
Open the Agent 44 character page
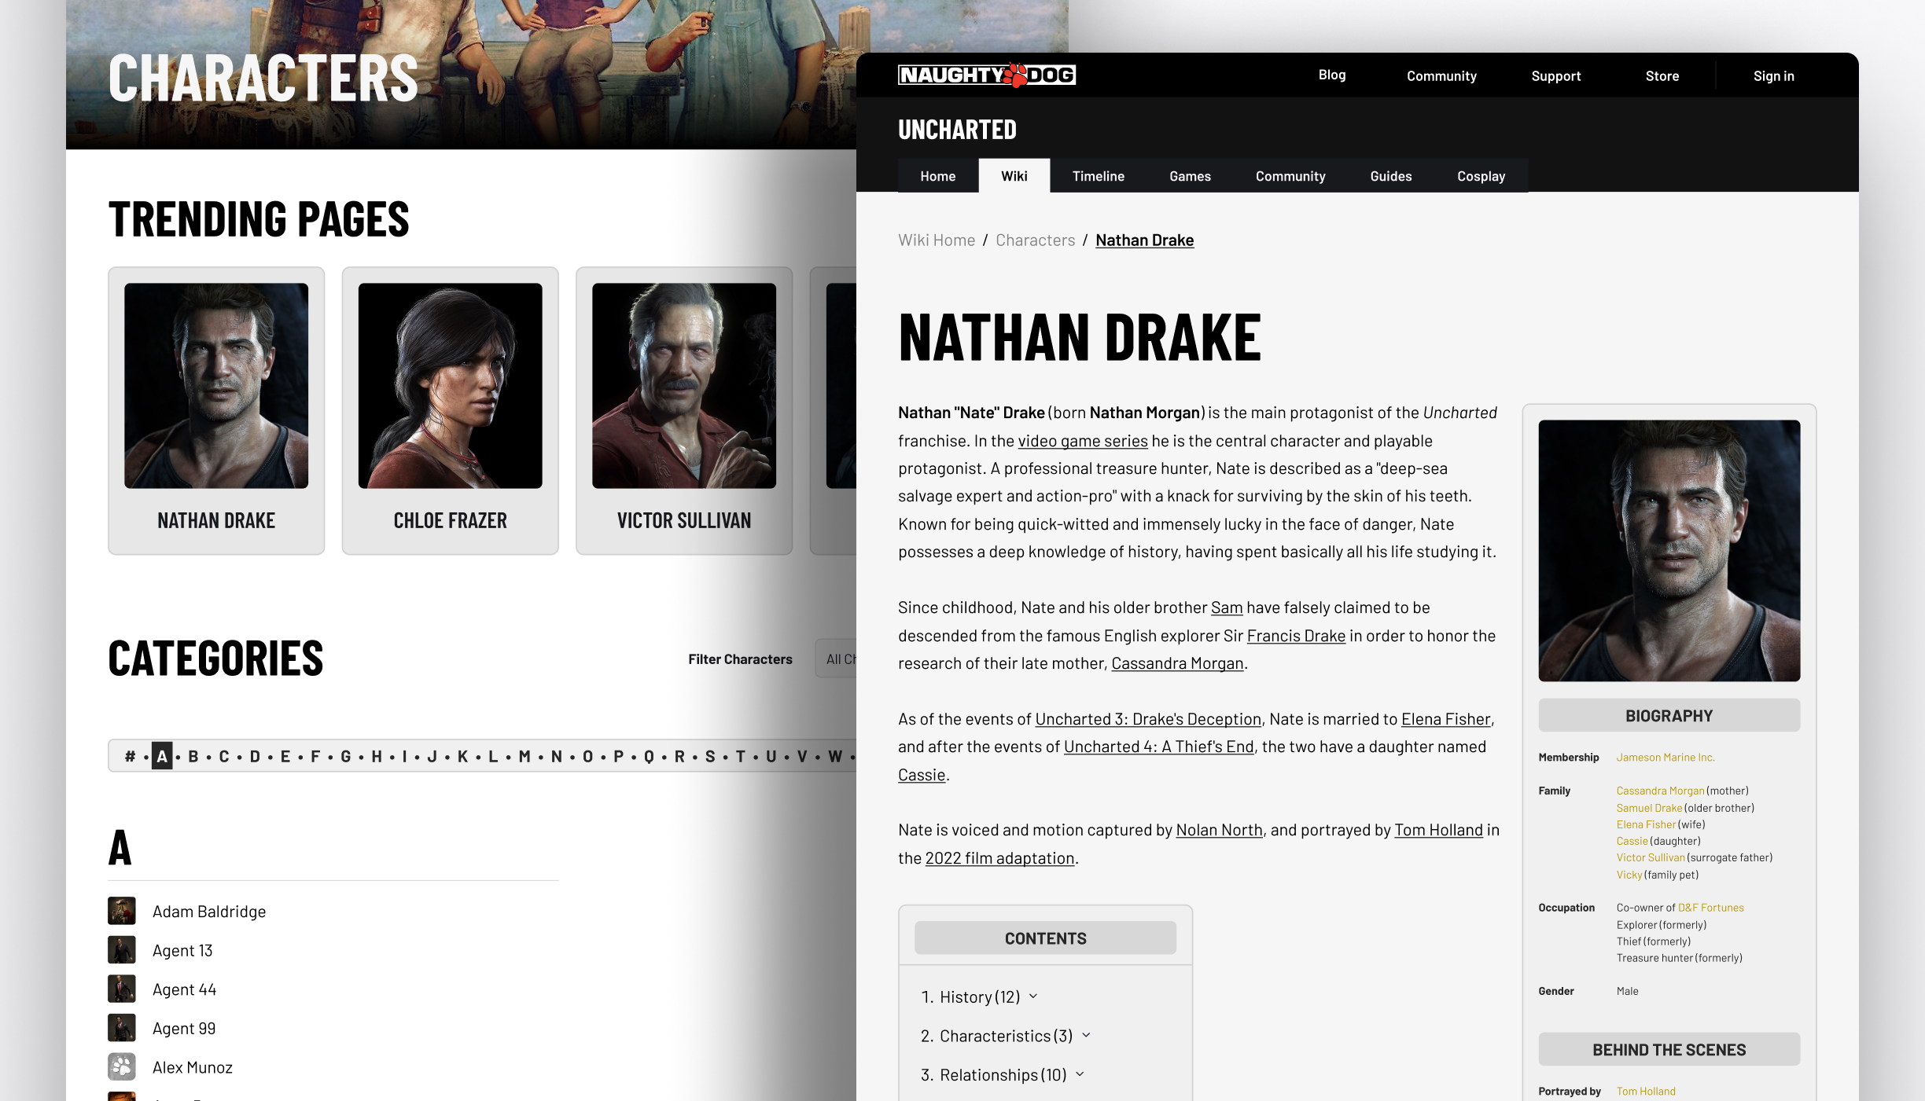184,989
